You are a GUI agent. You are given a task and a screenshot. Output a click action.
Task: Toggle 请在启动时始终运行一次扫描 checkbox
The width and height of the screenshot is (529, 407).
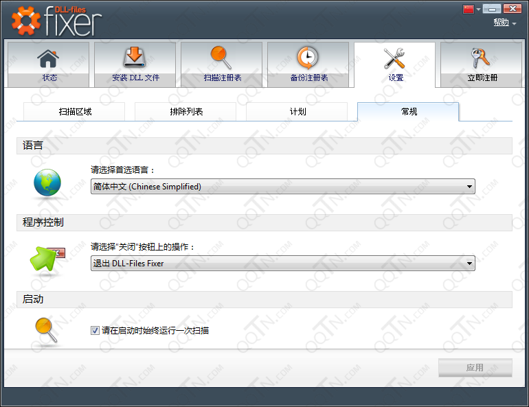(x=95, y=330)
